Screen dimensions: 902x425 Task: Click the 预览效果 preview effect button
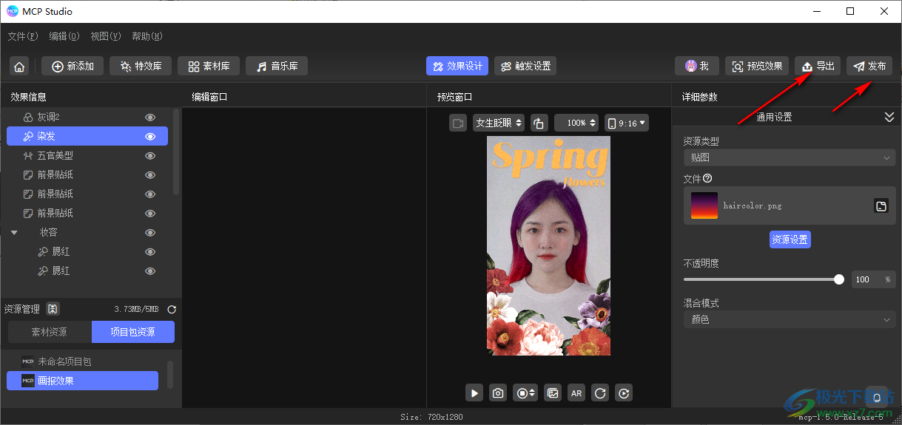757,67
